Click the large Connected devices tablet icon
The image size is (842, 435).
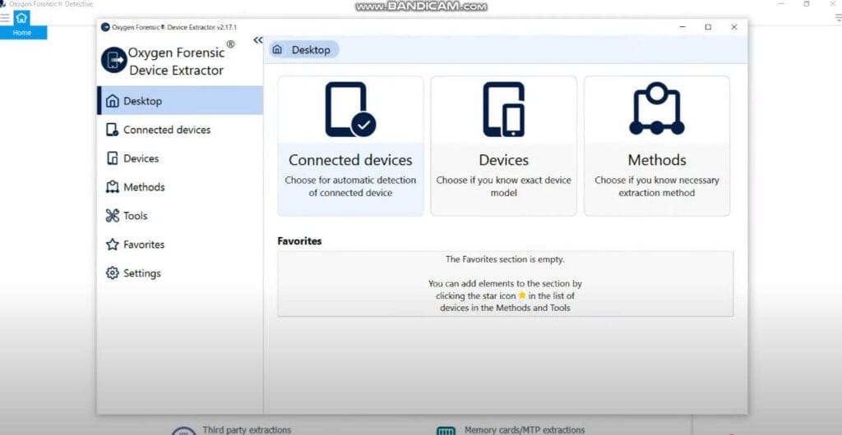tap(350, 110)
